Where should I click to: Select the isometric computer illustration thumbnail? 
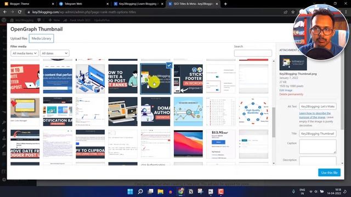(x=90, y=79)
